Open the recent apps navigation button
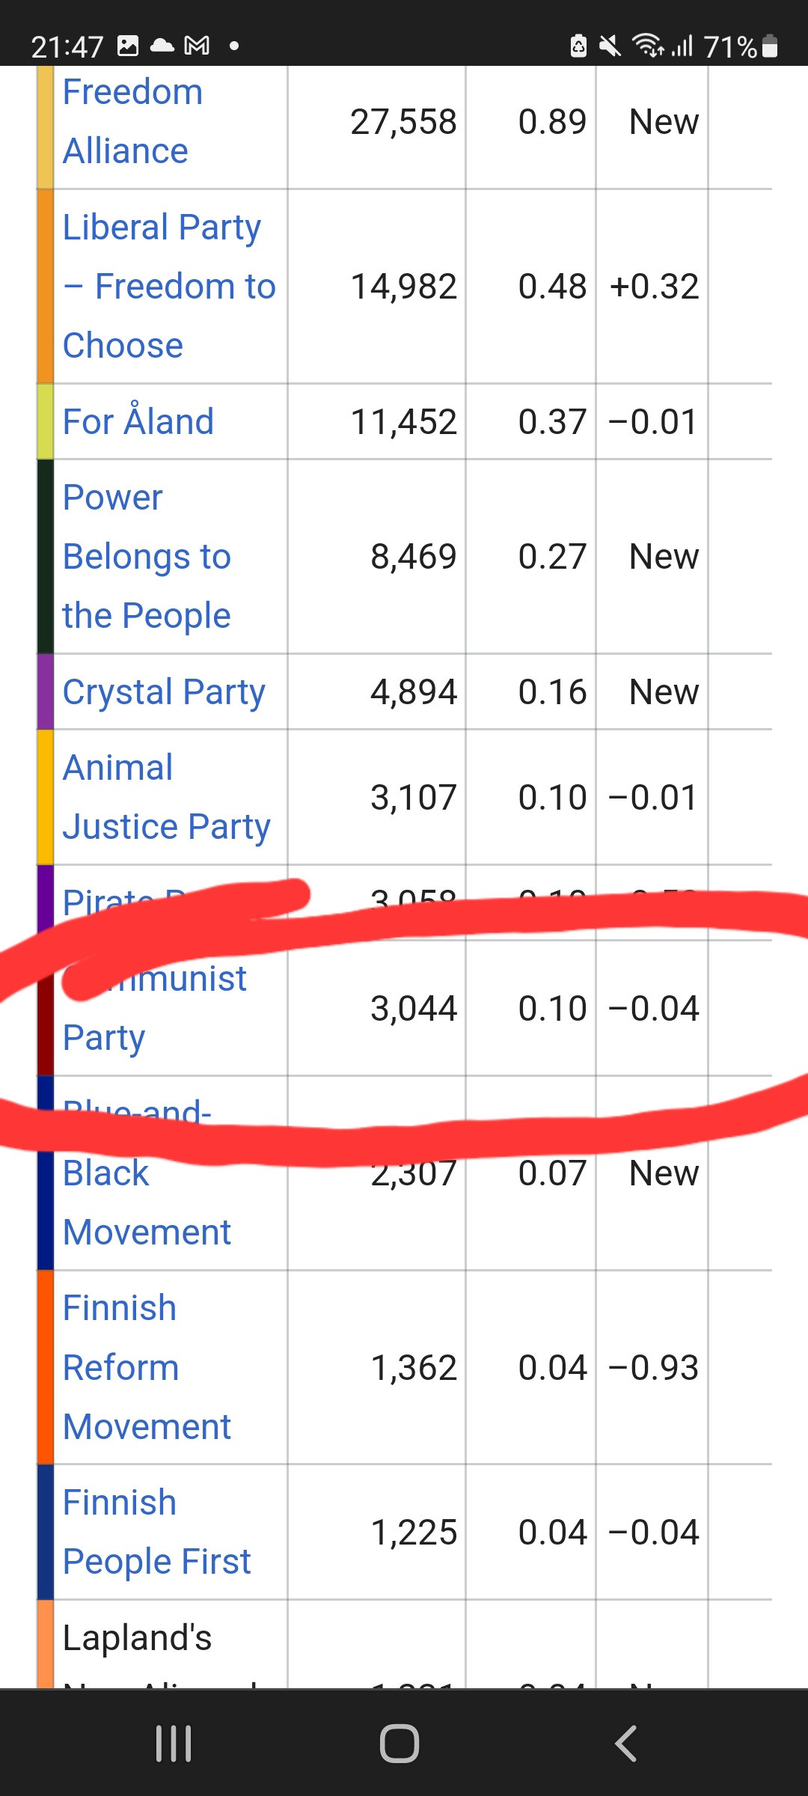808x1796 pixels. (x=174, y=1744)
